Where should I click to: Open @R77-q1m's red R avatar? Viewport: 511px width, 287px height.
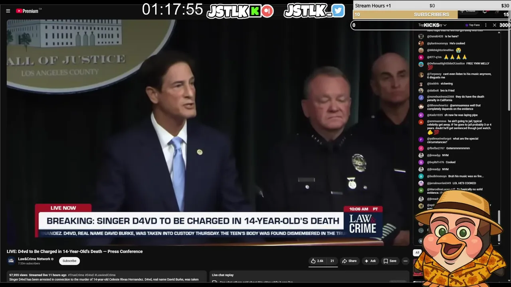pos(421,57)
